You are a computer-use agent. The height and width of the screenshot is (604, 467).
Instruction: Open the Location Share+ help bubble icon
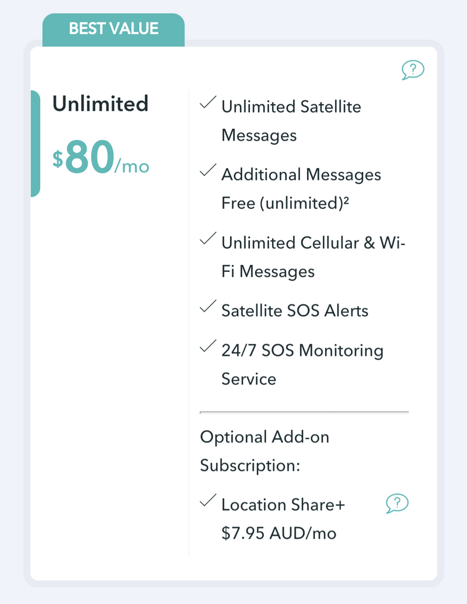(397, 503)
